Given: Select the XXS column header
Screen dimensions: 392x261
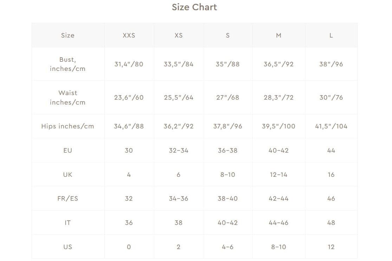Looking at the screenshot, I should 129,35.
